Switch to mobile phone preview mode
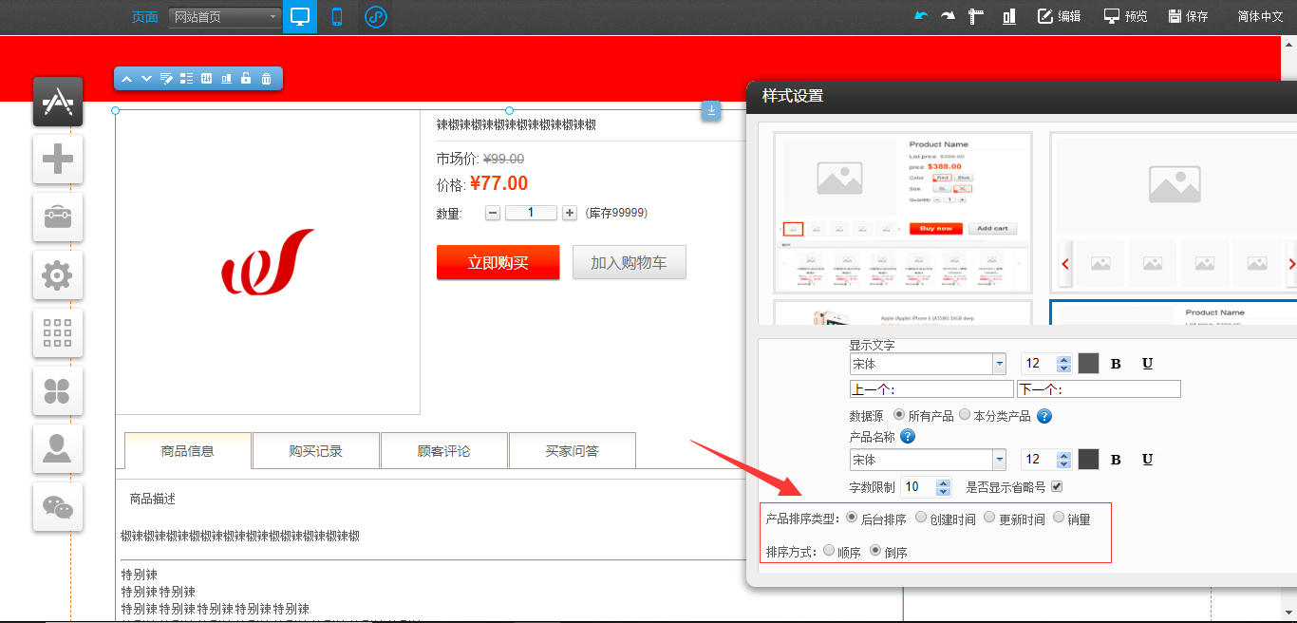The height and width of the screenshot is (623, 1297). pos(336,16)
